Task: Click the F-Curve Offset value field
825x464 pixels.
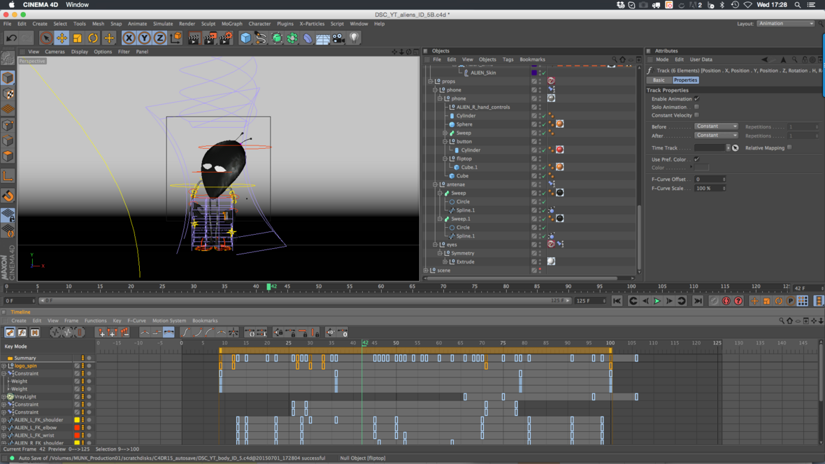Action: (710, 180)
